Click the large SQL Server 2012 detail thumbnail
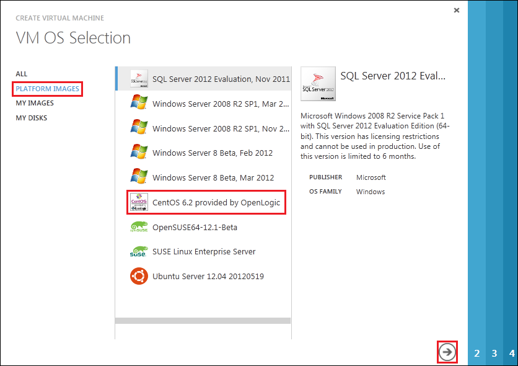 (318, 84)
